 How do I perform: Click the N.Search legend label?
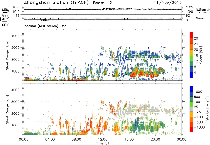point(203,10)
